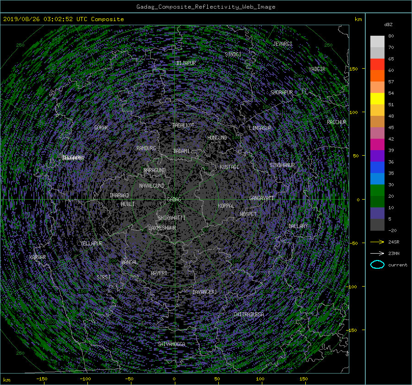Click the BIJAPUR city label
This screenshot has height=385, width=412.
186,63
